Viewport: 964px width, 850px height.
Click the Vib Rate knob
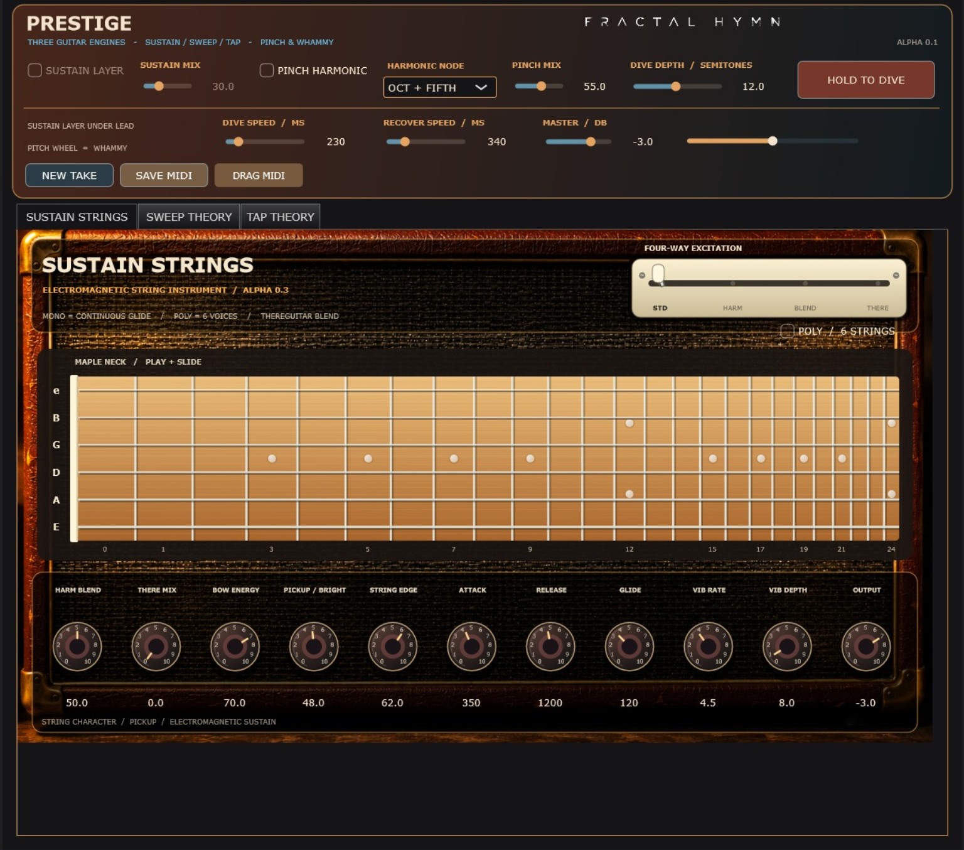(x=708, y=646)
